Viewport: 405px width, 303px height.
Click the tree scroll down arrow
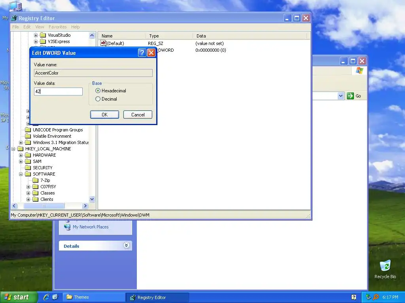[x=92, y=199]
